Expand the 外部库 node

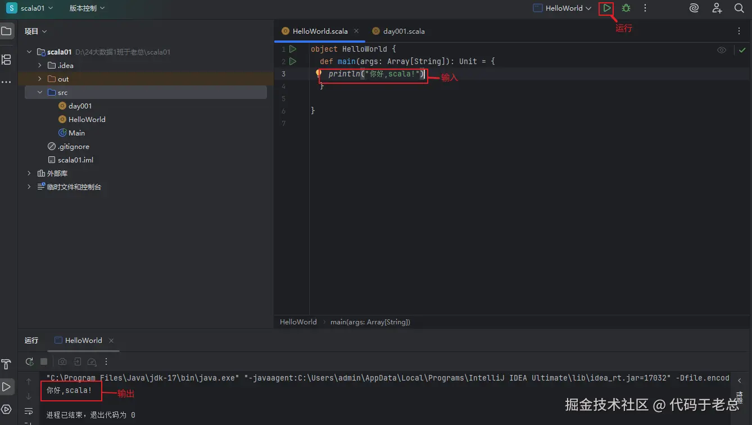[x=29, y=173]
